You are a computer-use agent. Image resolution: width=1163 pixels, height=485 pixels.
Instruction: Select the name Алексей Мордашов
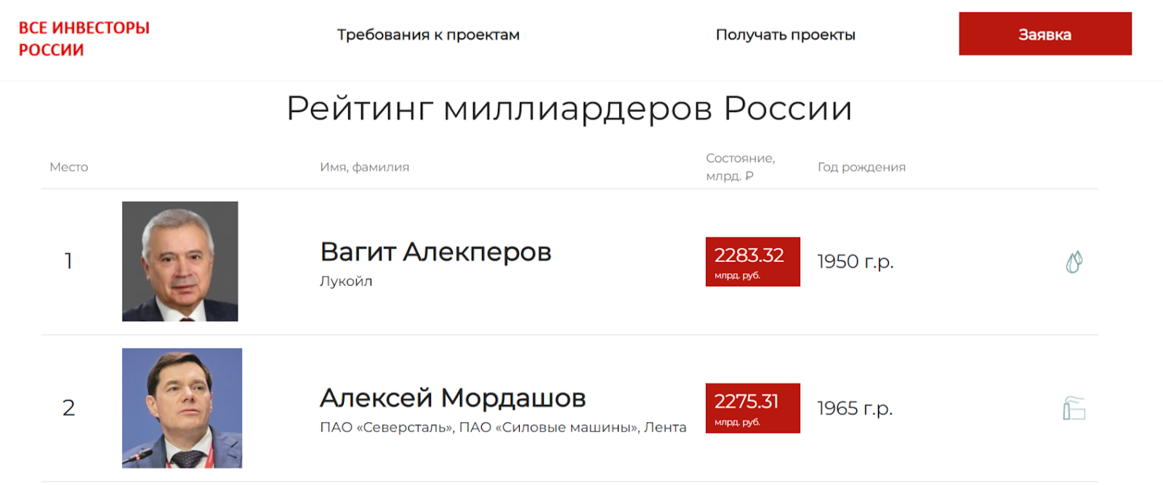coord(453,398)
